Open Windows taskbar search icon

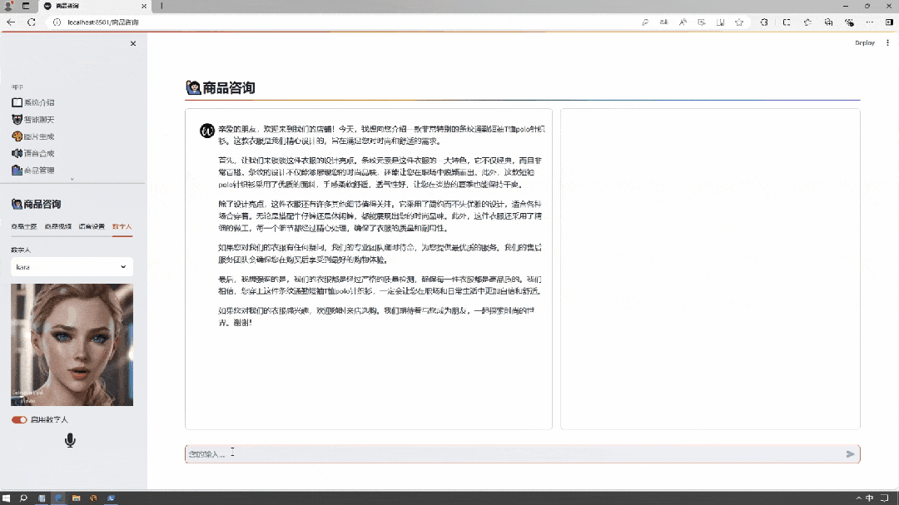click(x=23, y=498)
